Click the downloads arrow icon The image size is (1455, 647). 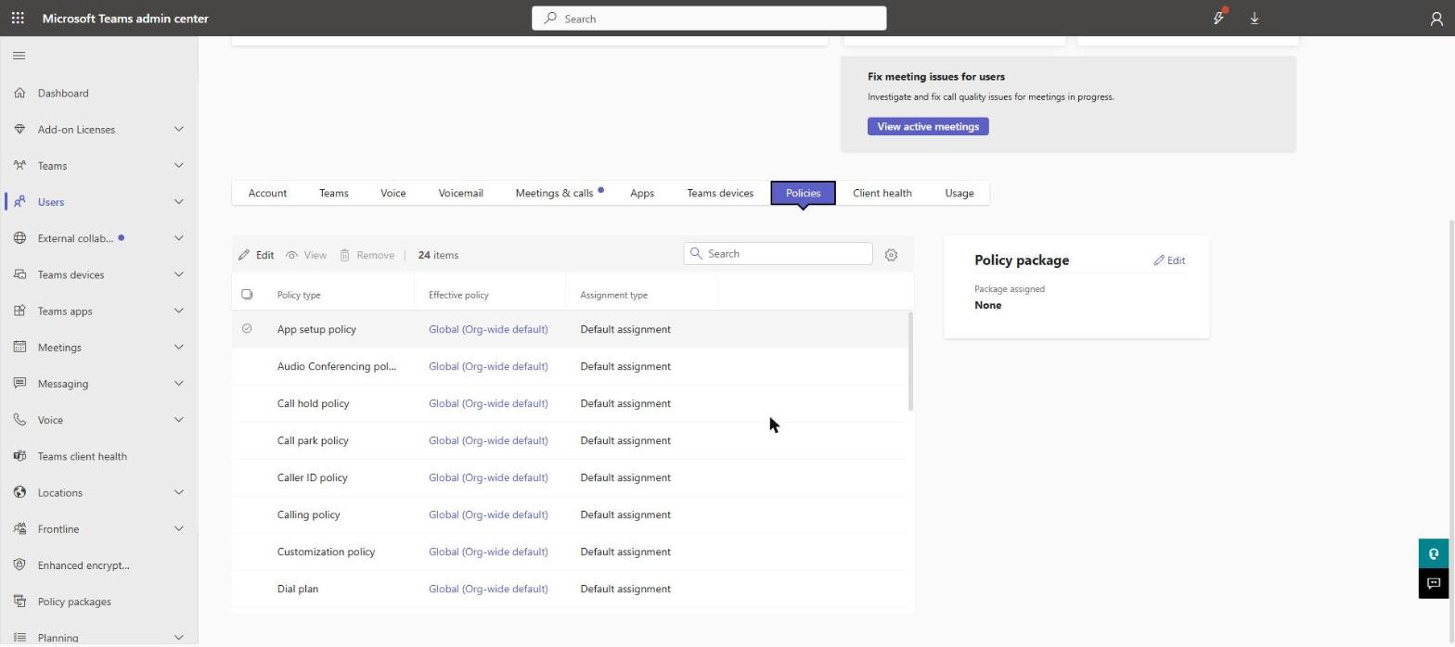1254,18
